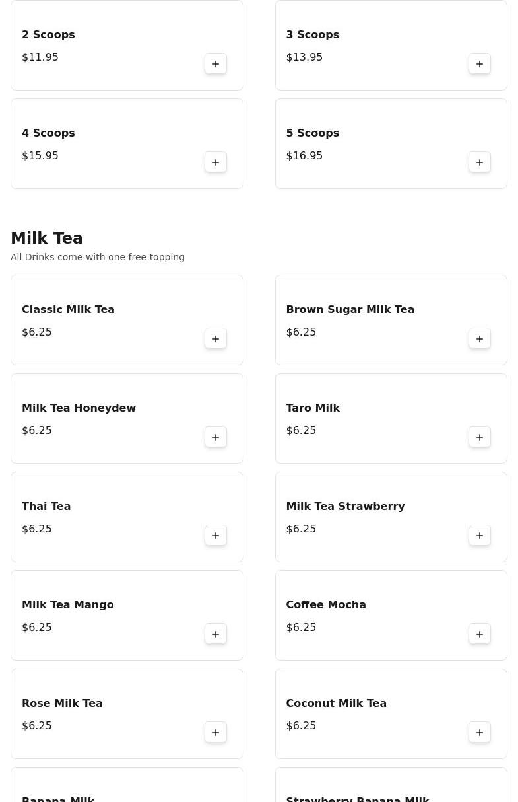Add Coconut Milk Tea to cart
Viewport: 518px width, 802px height.
[x=480, y=733]
